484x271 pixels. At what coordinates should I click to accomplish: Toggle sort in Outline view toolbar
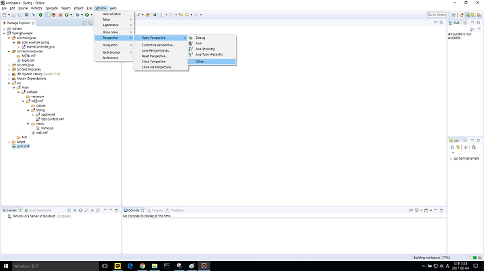[472, 30]
